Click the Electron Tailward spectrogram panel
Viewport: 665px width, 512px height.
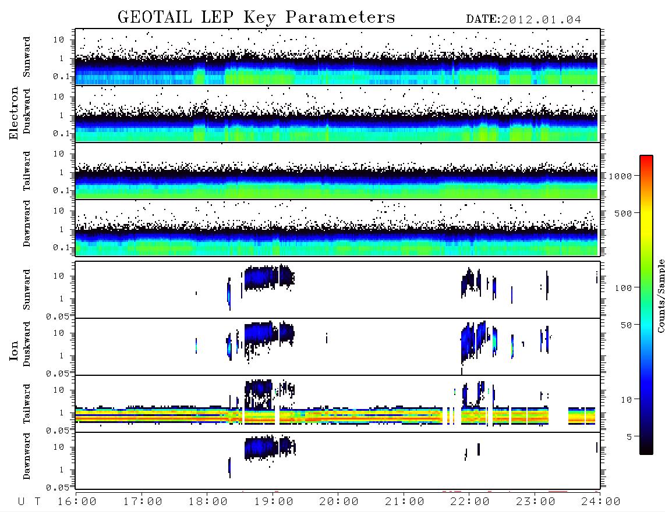tap(338, 171)
